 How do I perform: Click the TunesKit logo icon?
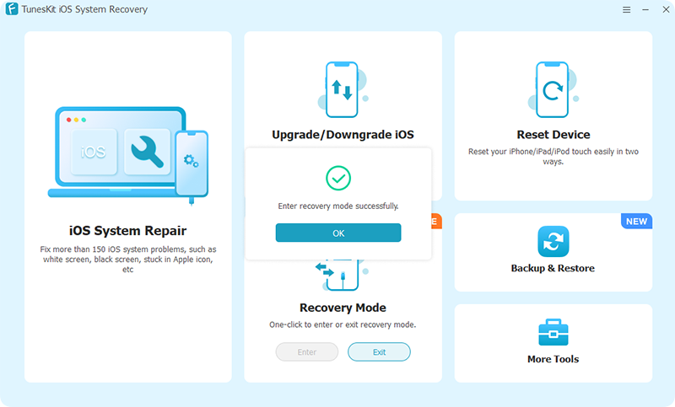tap(12, 9)
